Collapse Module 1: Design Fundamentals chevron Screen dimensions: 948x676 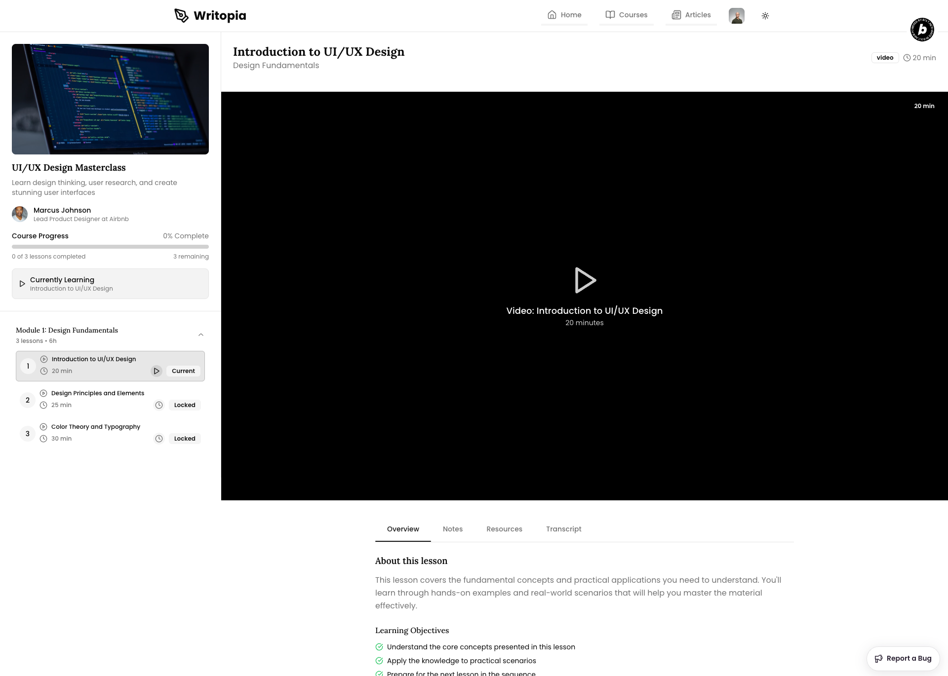tap(201, 335)
